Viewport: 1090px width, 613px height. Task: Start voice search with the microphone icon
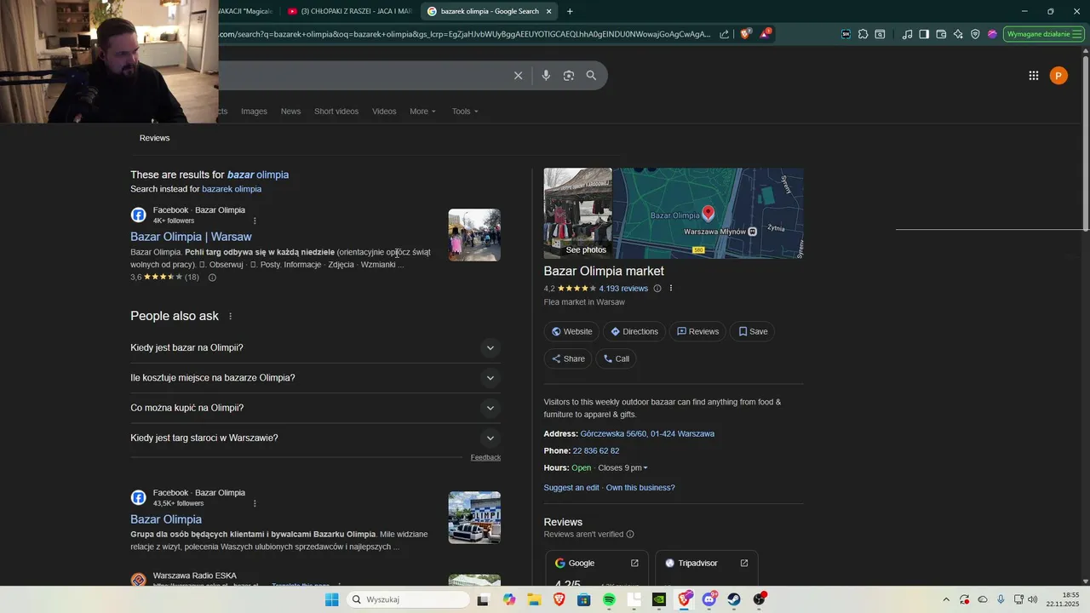coord(546,76)
